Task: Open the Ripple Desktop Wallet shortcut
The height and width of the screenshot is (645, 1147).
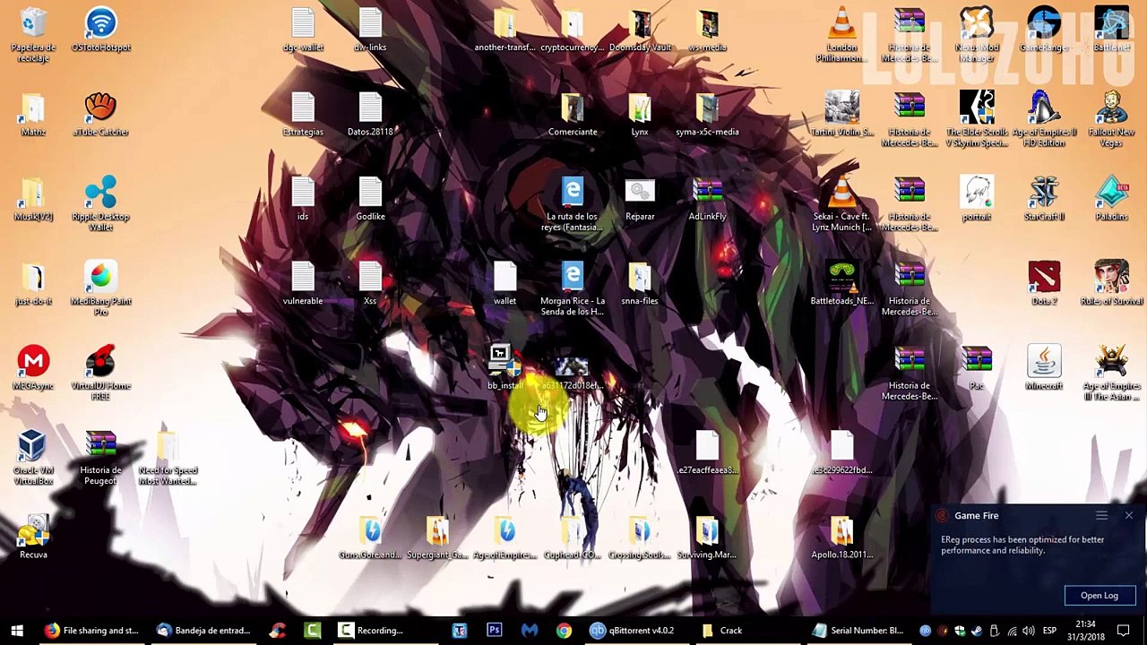Action: pyautogui.click(x=100, y=204)
